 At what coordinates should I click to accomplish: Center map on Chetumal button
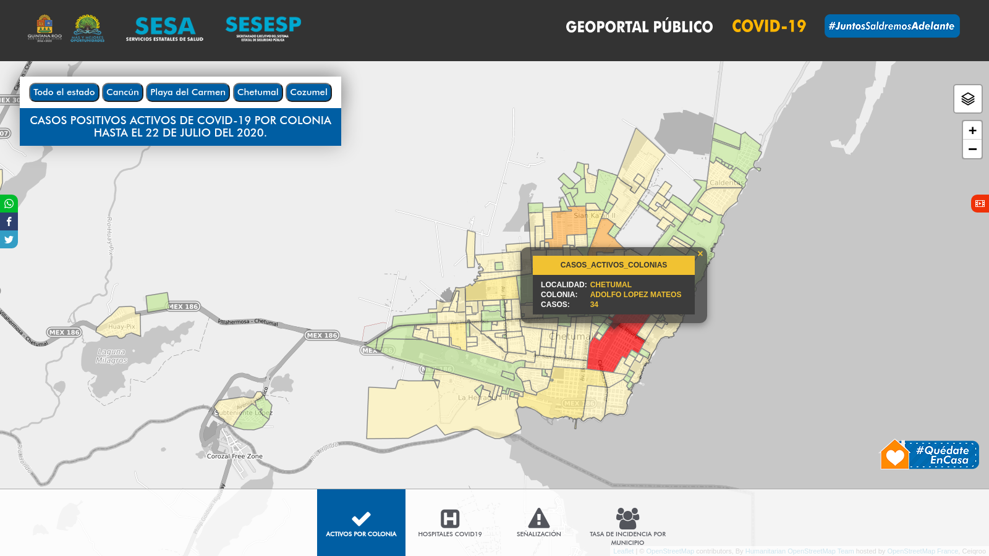258,92
